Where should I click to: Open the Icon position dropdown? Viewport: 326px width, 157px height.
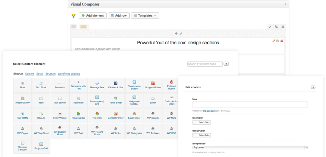[250, 148]
